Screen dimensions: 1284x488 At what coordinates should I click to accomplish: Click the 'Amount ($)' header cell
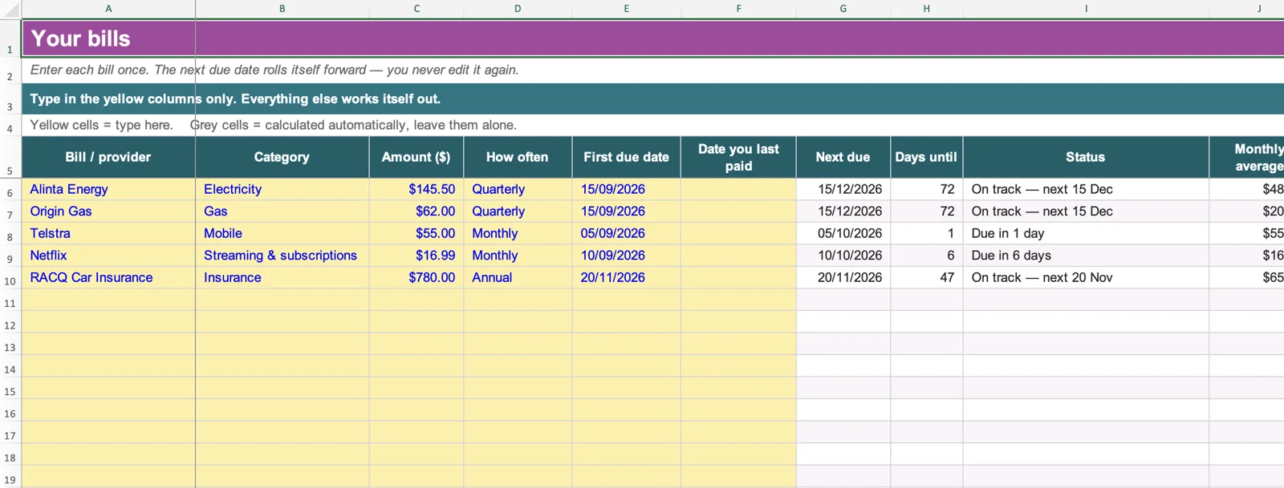click(416, 157)
